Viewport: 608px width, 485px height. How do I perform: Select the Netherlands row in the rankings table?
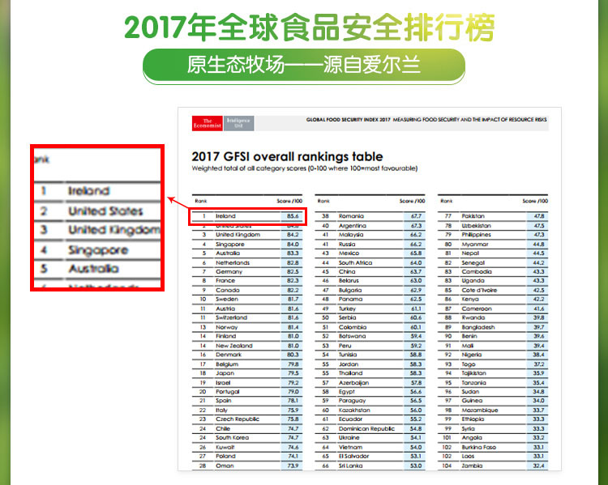(x=247, y=262)
